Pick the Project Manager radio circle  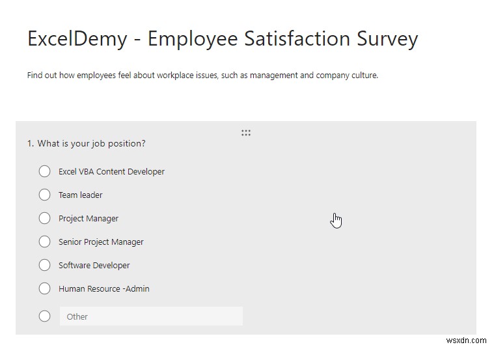click(44, 218)
